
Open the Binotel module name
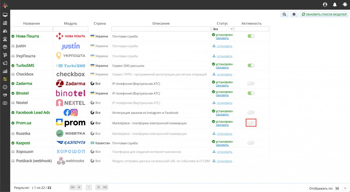pos(22,93)
